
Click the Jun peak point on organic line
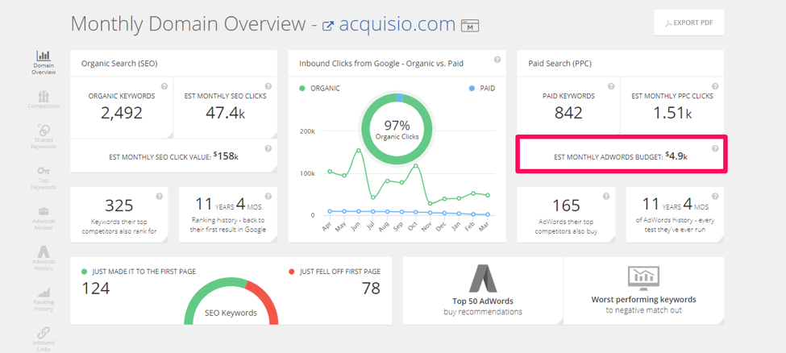(x=359, y=150)
